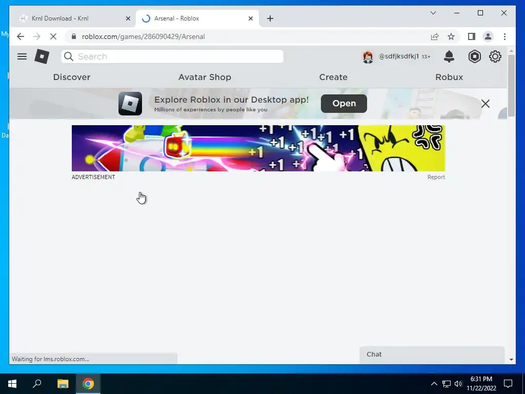Open File Explorer from taskbar
The width and height of the screenshot is (525, 394).
pos(63,384)
